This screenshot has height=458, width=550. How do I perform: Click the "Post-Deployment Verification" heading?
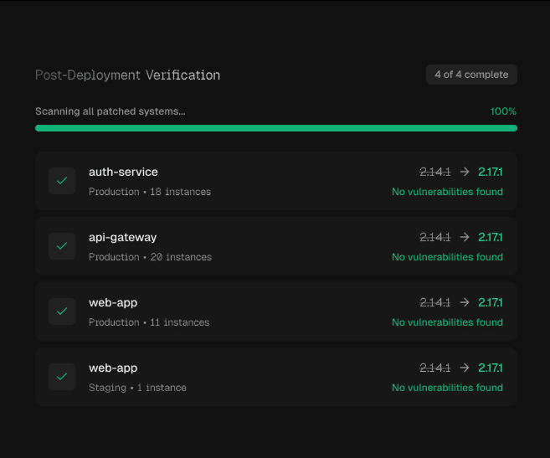tap(127, 75)
